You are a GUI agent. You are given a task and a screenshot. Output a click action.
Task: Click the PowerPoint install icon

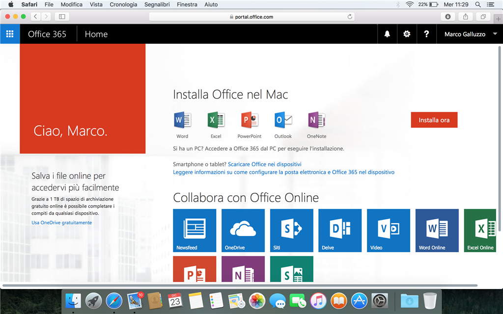(250, 120)
